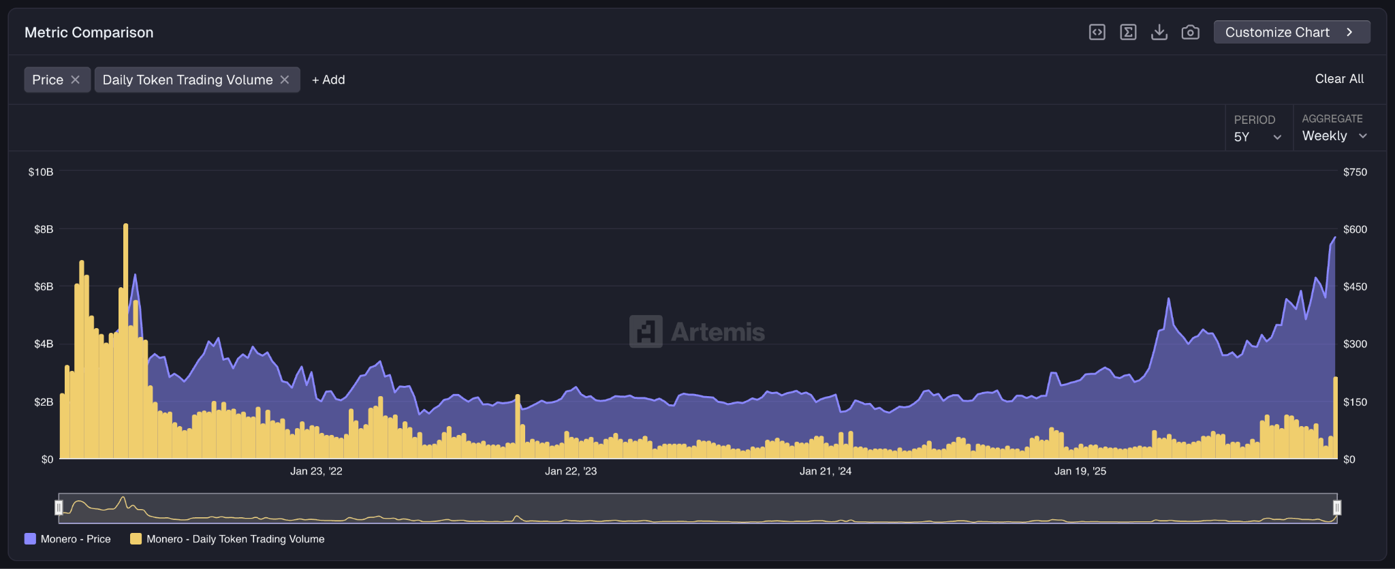Click Clear All
The height and width of the screenshot is (569, 1395).
[1339, 79]
